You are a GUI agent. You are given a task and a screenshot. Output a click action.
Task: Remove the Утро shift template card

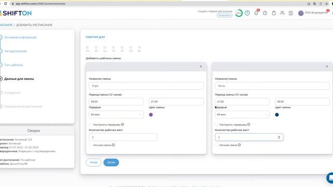click(x=201, y=66)
